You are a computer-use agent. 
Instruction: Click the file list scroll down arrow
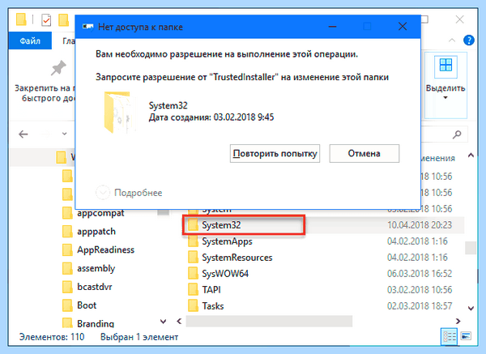[471, 308]
